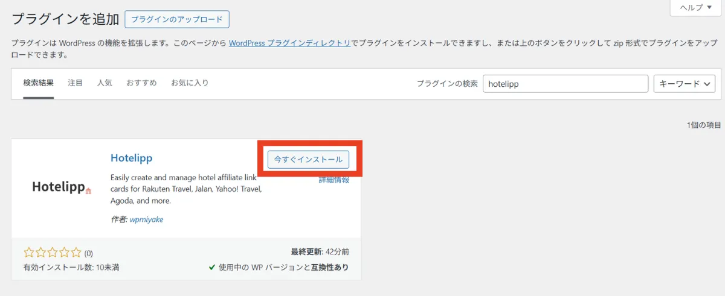This screenshot has width=725, height=296.
Task: Open the author wpmiyake link
Action: click(x=146, y=219)
